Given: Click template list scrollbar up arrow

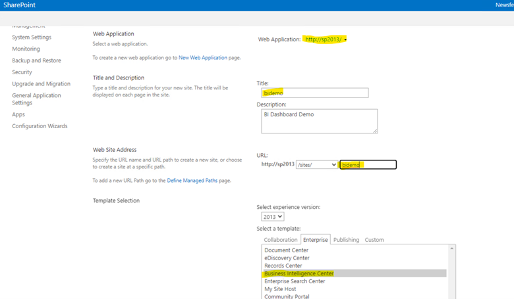Looking at the screenshot, I should pyautogui.click(x=451, y=248).
